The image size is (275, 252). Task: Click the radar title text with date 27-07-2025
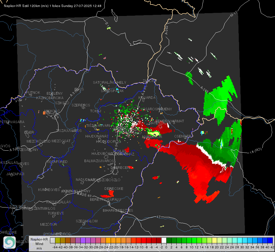coord(53,6)
